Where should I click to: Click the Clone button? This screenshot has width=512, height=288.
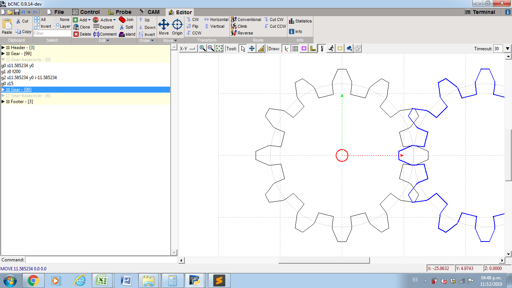82,27
